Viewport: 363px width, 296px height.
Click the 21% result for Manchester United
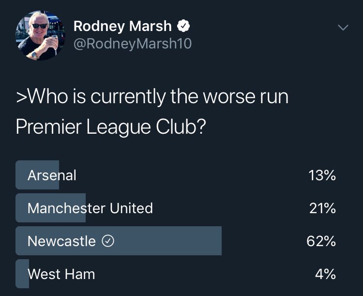pyautogui.click(x=322, y=208)
